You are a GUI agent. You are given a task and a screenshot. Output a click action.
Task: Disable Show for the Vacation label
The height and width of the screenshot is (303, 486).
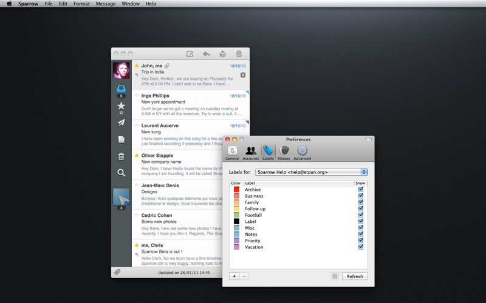click(x=361, y=247)
